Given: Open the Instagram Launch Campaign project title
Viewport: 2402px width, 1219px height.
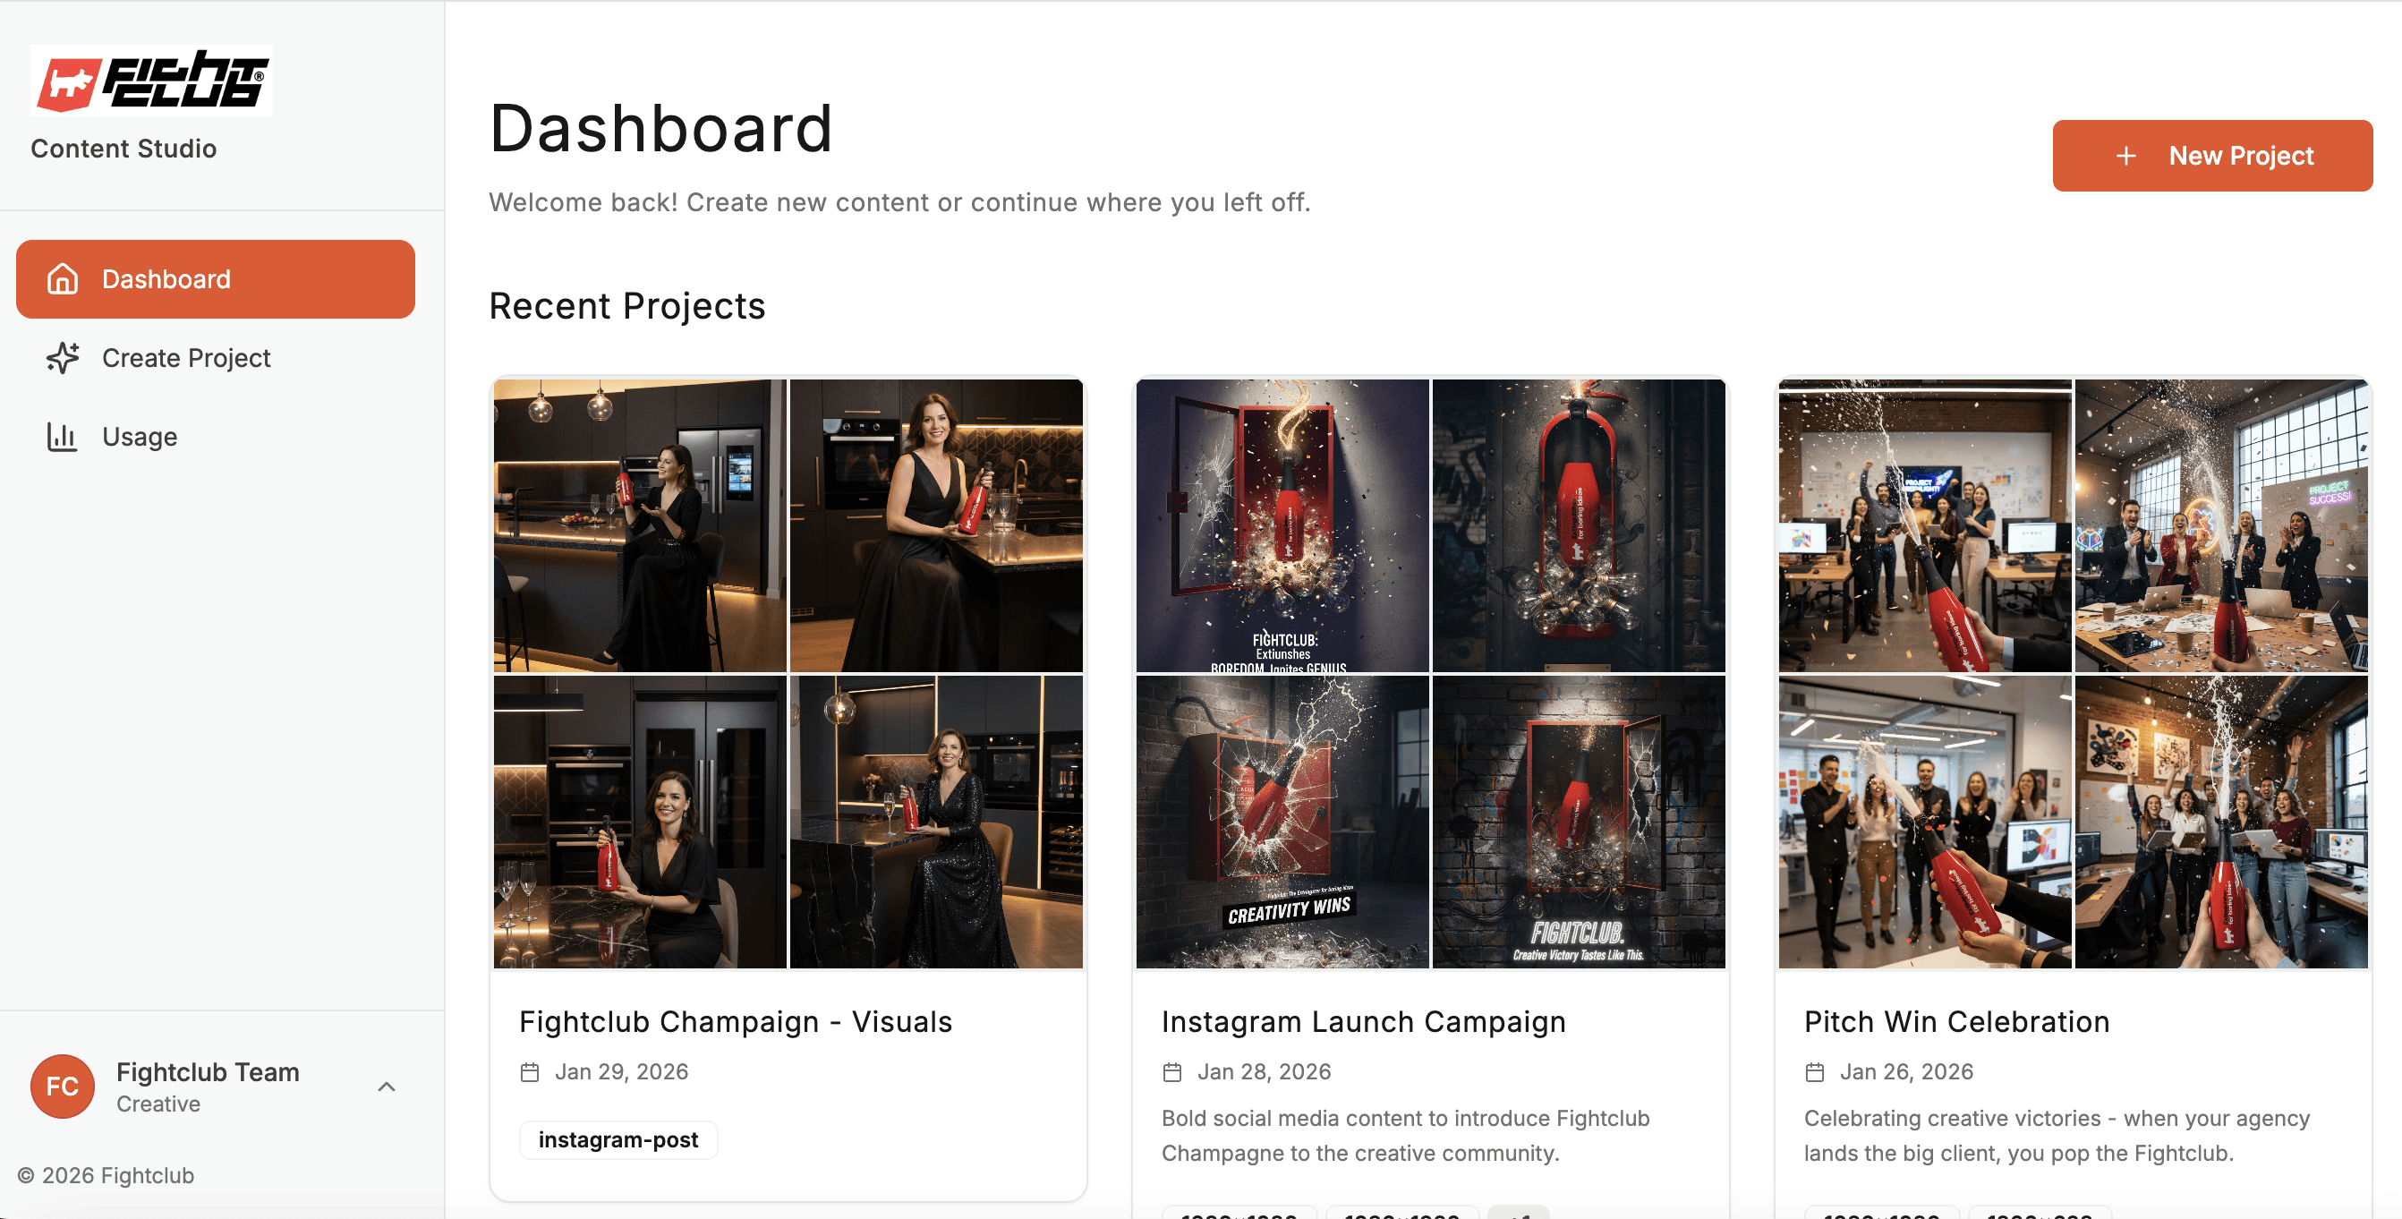Looking at the screenshot, I should point(1363,1022).
